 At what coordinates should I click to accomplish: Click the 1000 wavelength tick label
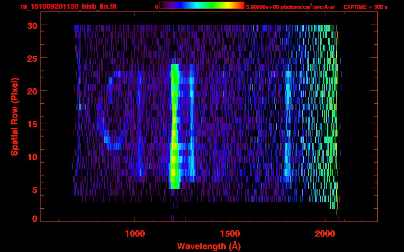[x=135, y=234]
